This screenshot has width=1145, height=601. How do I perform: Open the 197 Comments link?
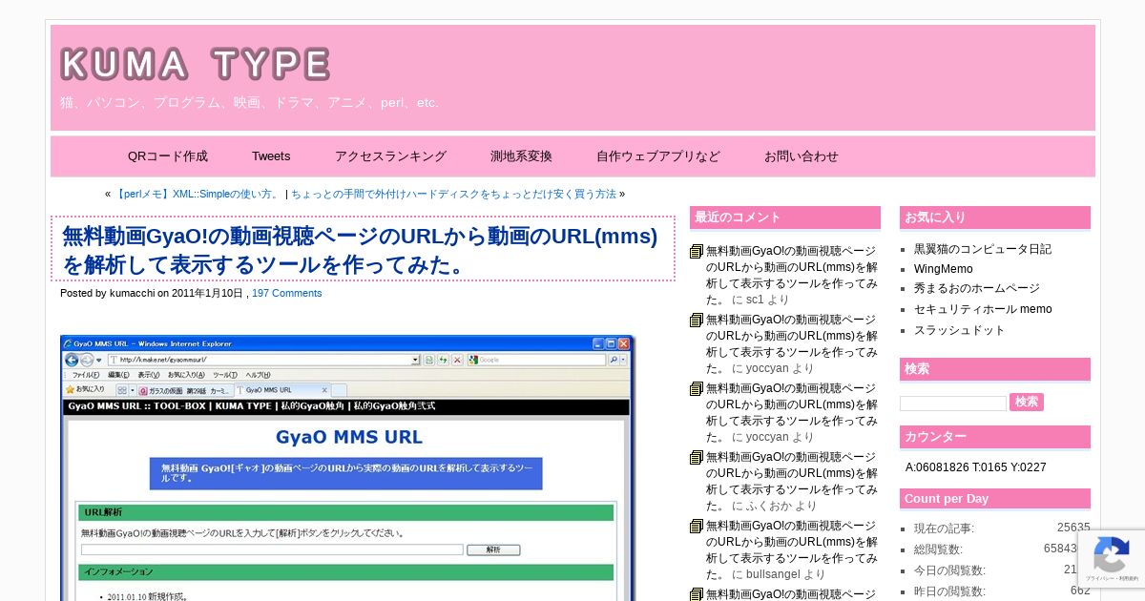pos(286,293)
